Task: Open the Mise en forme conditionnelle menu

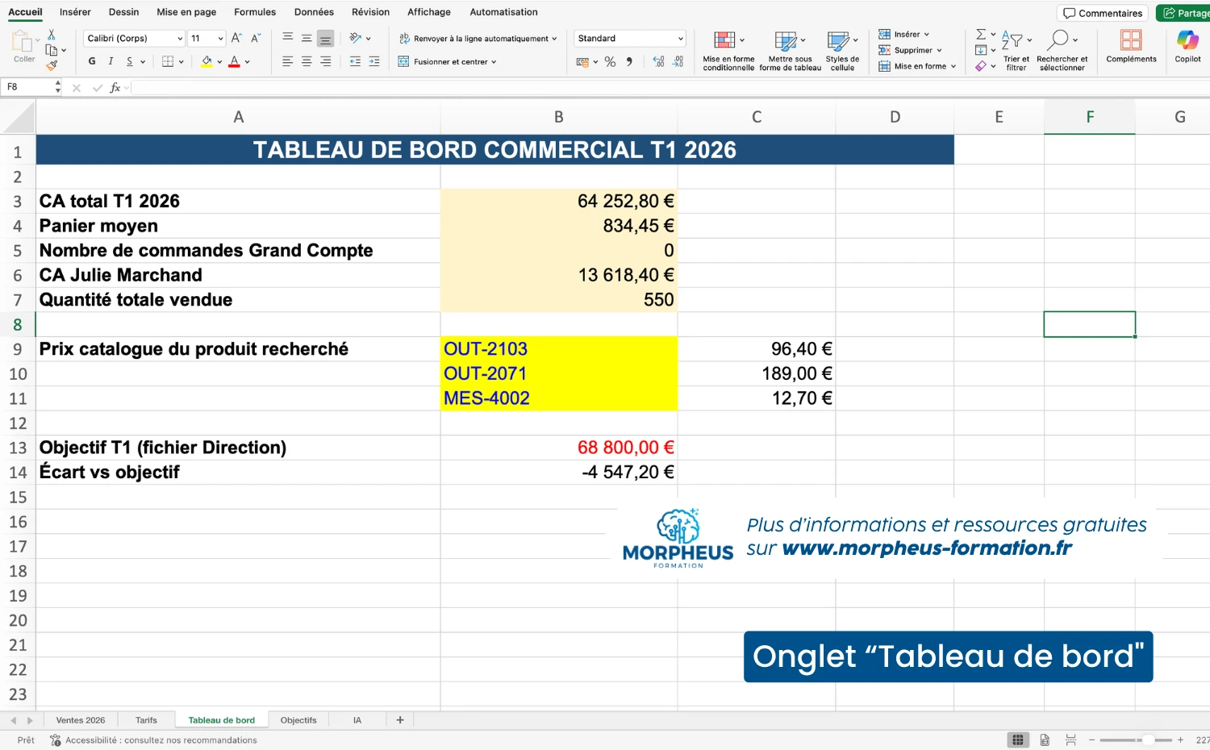Action: [x=728, y=51]
